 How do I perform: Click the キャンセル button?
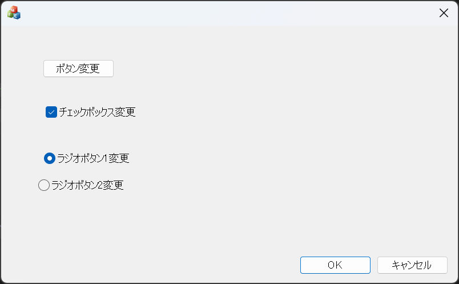pos(412,265)
